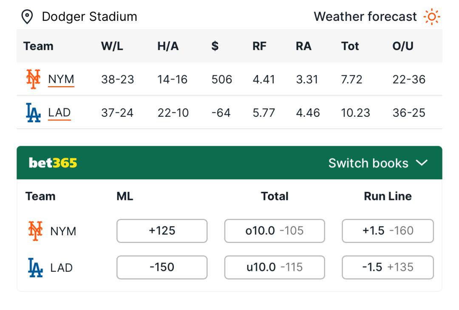Open the LAD team link
Viewport: 459px width, 310px height.
[x=59, y=113]
